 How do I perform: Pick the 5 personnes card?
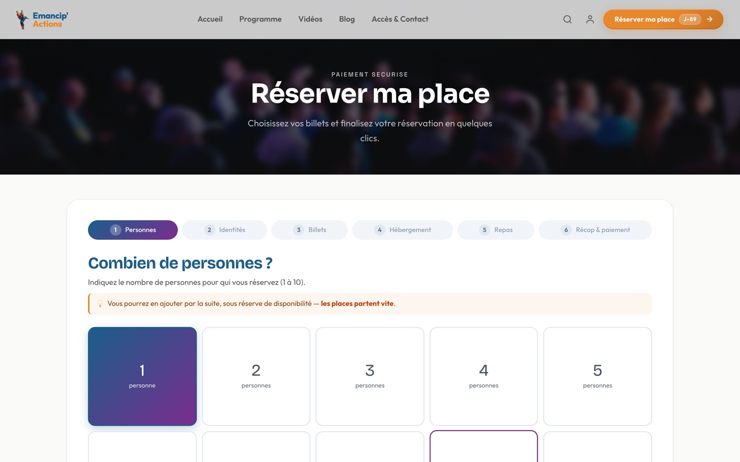598,376
